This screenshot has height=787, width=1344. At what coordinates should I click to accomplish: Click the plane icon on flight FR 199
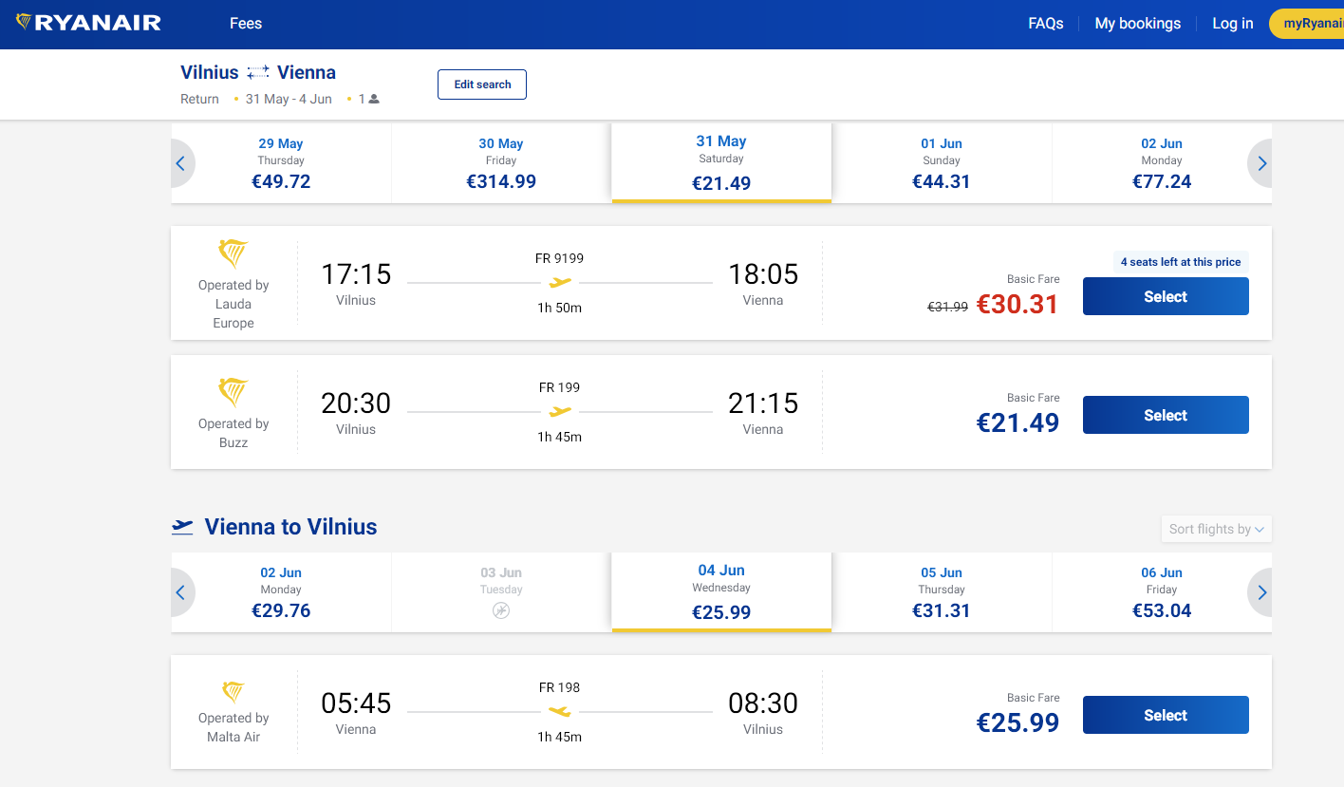coord(560,412)
